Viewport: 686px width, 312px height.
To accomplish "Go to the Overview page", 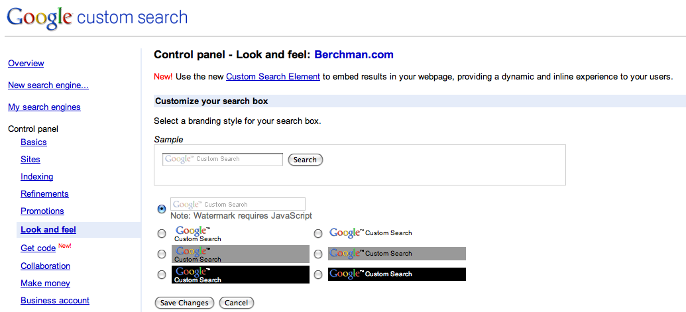I will pyautogui.click(x=26, y=64).
